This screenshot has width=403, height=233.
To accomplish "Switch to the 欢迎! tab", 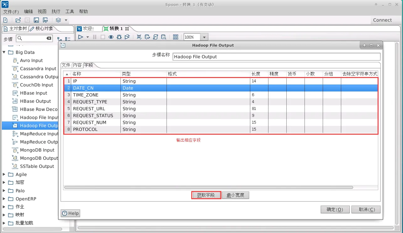I will pos(86,28).
